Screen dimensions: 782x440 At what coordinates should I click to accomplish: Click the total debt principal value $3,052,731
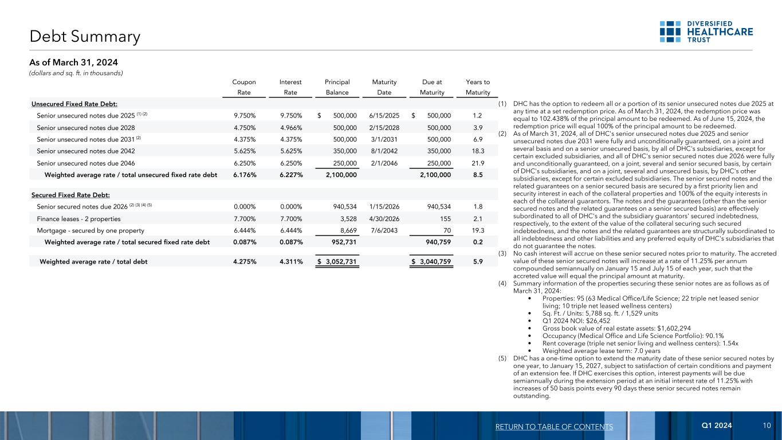point(337,262)
